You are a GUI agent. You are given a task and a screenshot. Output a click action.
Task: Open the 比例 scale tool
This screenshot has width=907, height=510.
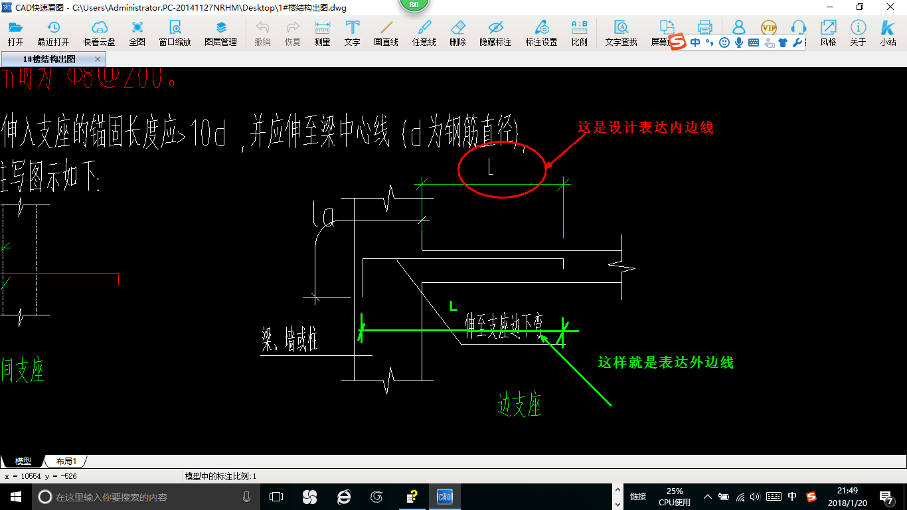[579, 33]
